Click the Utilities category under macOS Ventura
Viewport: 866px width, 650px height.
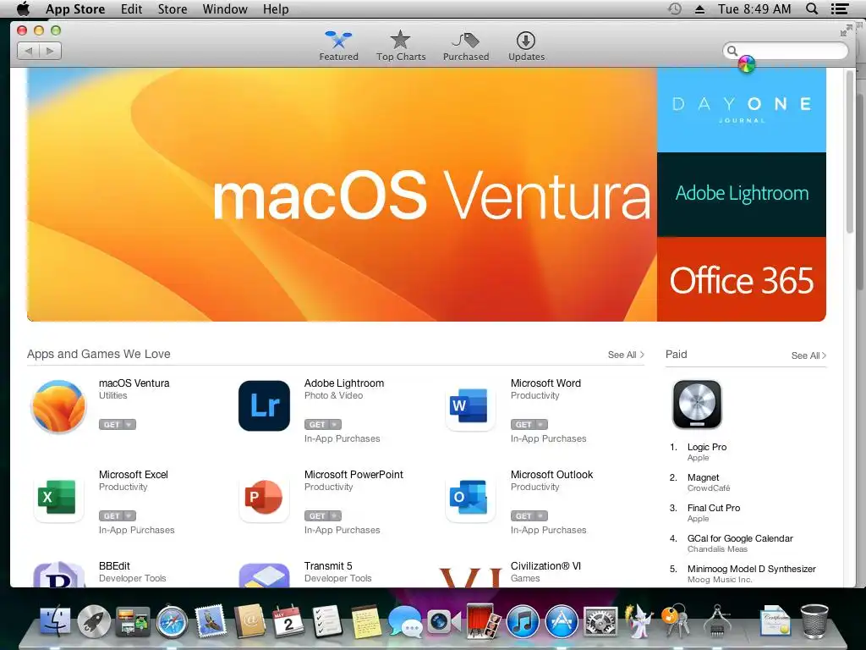[112, 396]
